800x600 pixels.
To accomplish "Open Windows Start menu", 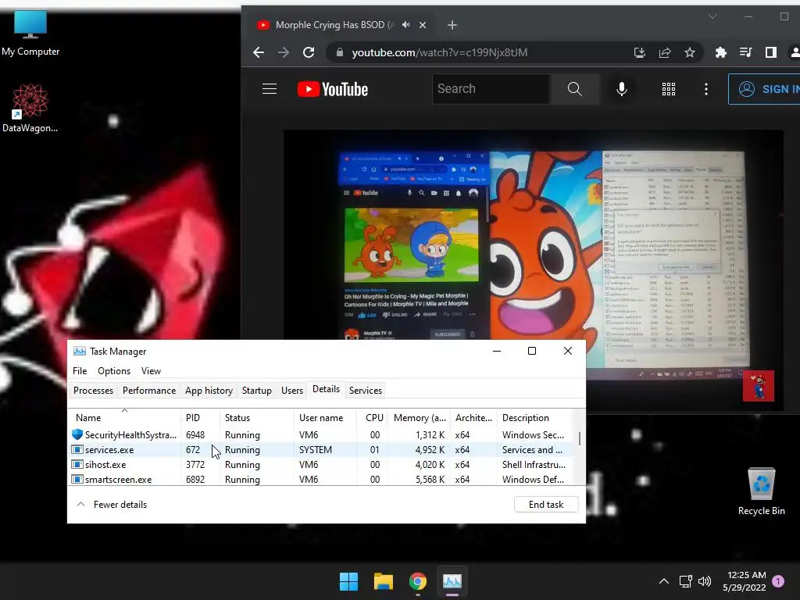I will pyautogui.click(x=349, y=581).
